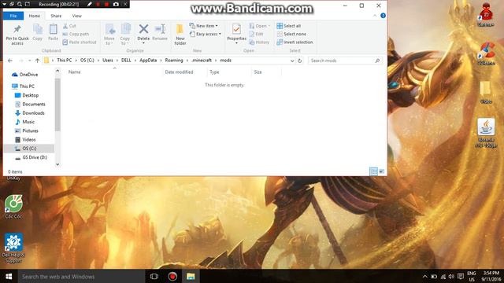Click the Rename icon
This screenshot has width=504, height=283.
[160, 29]
